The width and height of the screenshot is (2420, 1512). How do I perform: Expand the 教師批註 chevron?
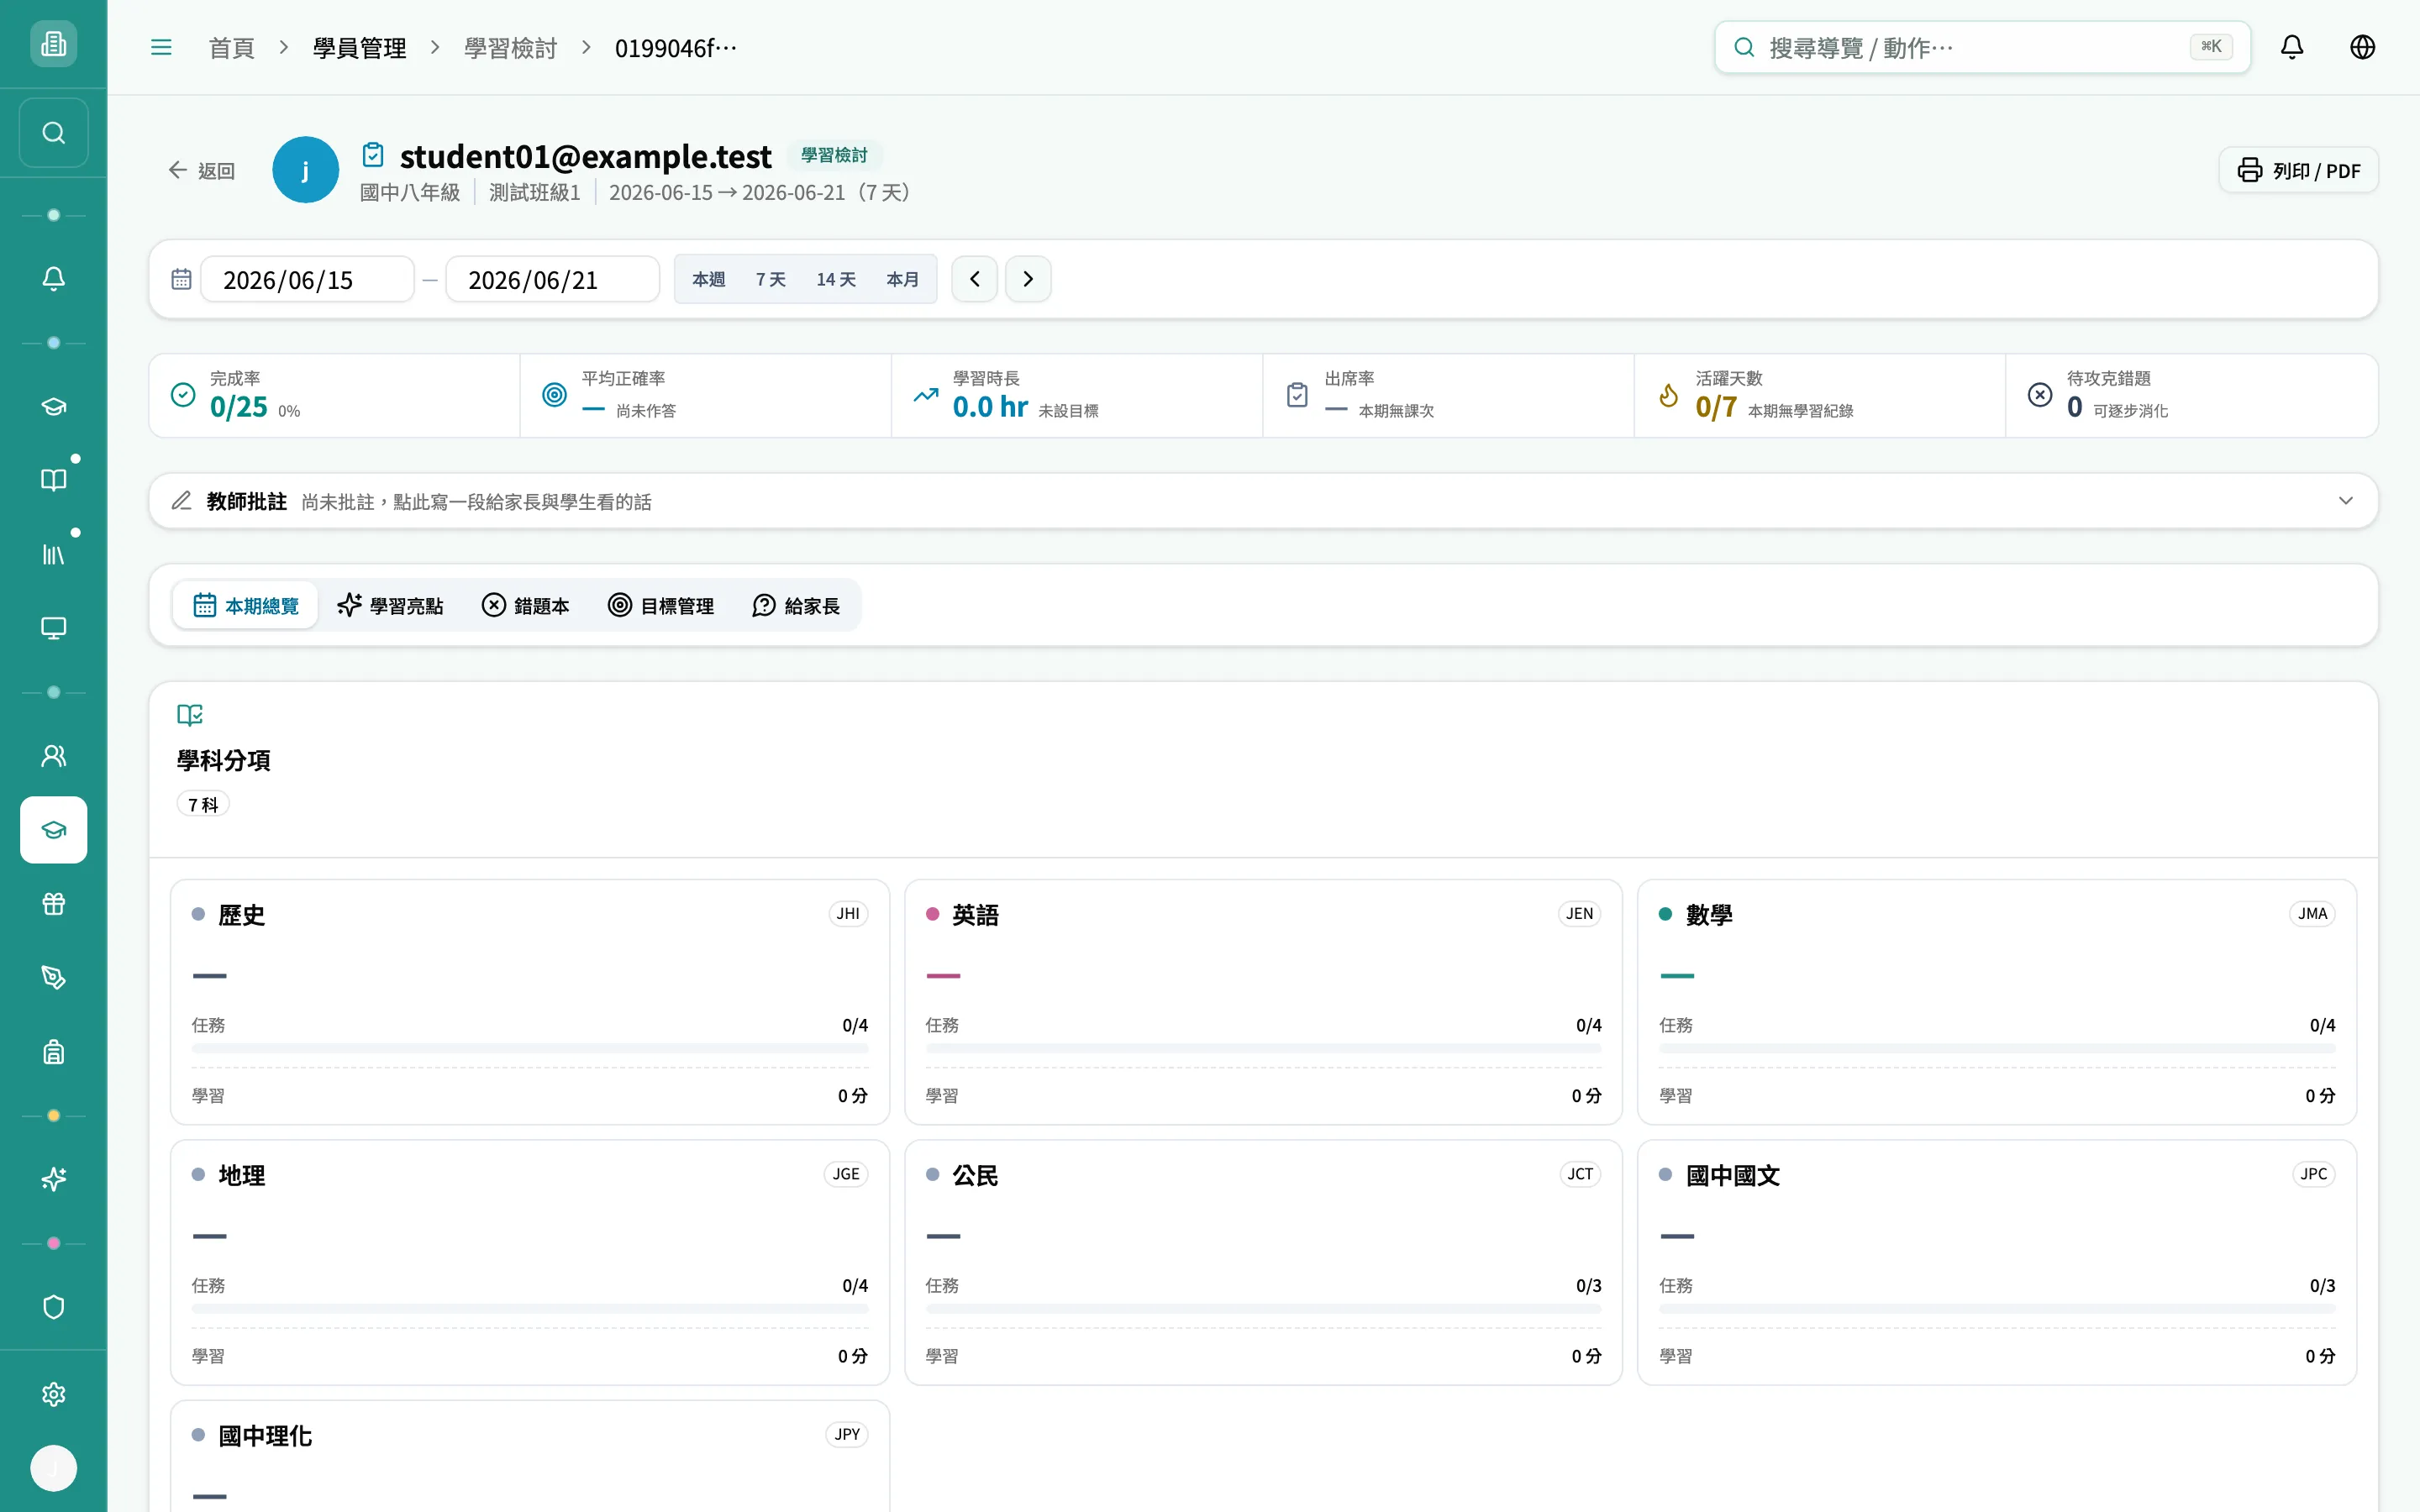pos(2345,501)
